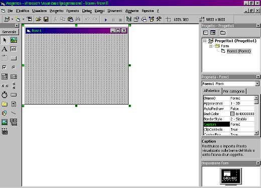Click the BackColor color swatch
This screenshot has height=188, width=261.
(232, 114)
